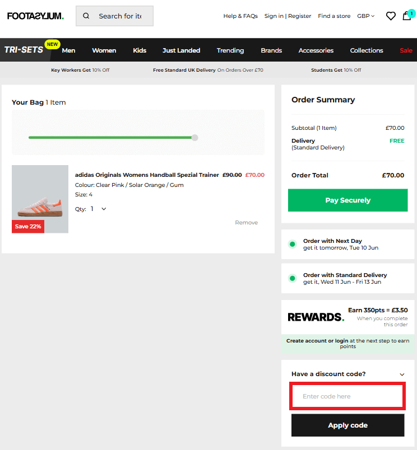Click the Earn 350pts = £3.50 text
The height and width of the screenshot is (450, 417).
378,310
